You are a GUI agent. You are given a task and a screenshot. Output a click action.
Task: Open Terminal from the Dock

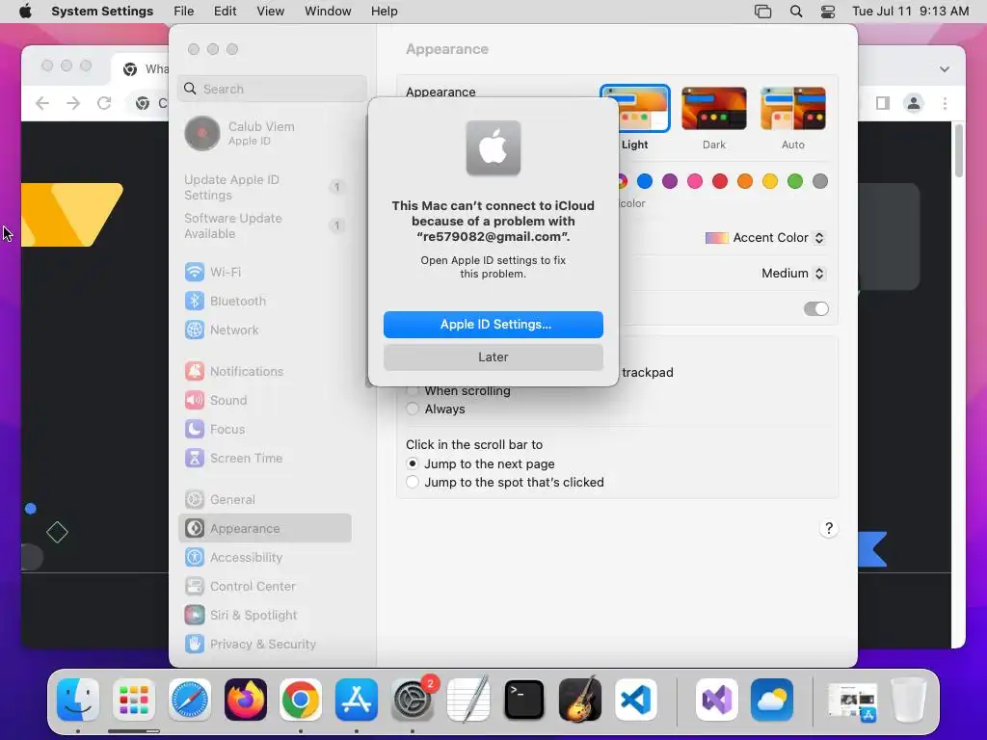tap(523, 700)
